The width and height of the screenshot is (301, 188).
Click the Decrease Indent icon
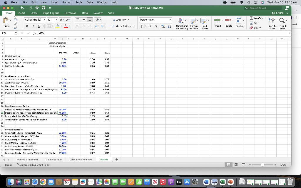click(97, 26)
